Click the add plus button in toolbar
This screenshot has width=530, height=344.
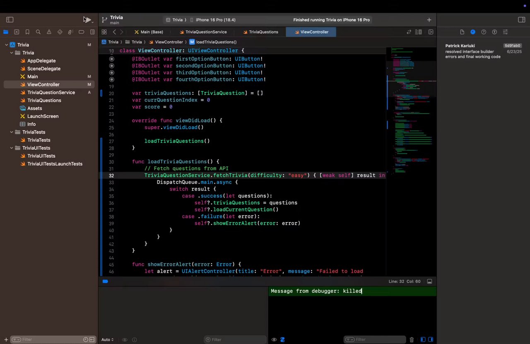pyautogui.click(x=429, y=20)
